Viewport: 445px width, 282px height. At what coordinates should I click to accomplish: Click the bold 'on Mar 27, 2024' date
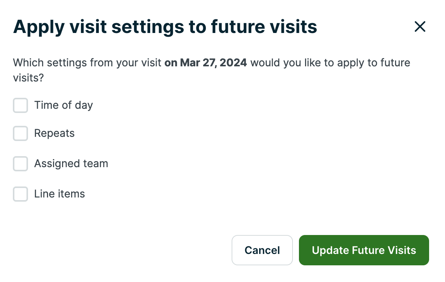click(x=205, y=63)
